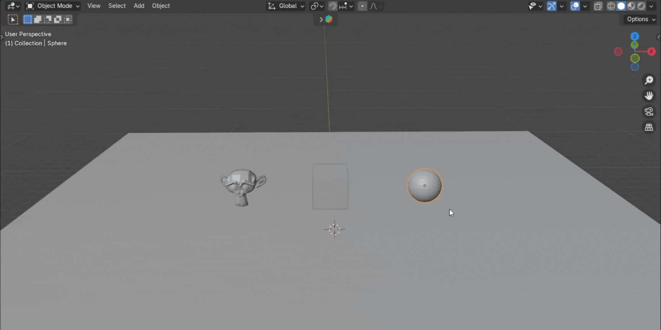The image size is (661, 330).
Task: Switch to rendered shading icon
Action: tap(641, 6)
